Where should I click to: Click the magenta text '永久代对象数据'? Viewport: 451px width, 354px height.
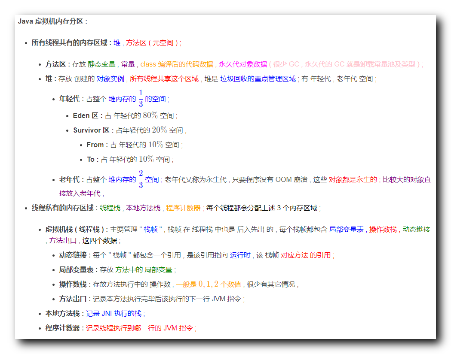click(x=243, y=64)
